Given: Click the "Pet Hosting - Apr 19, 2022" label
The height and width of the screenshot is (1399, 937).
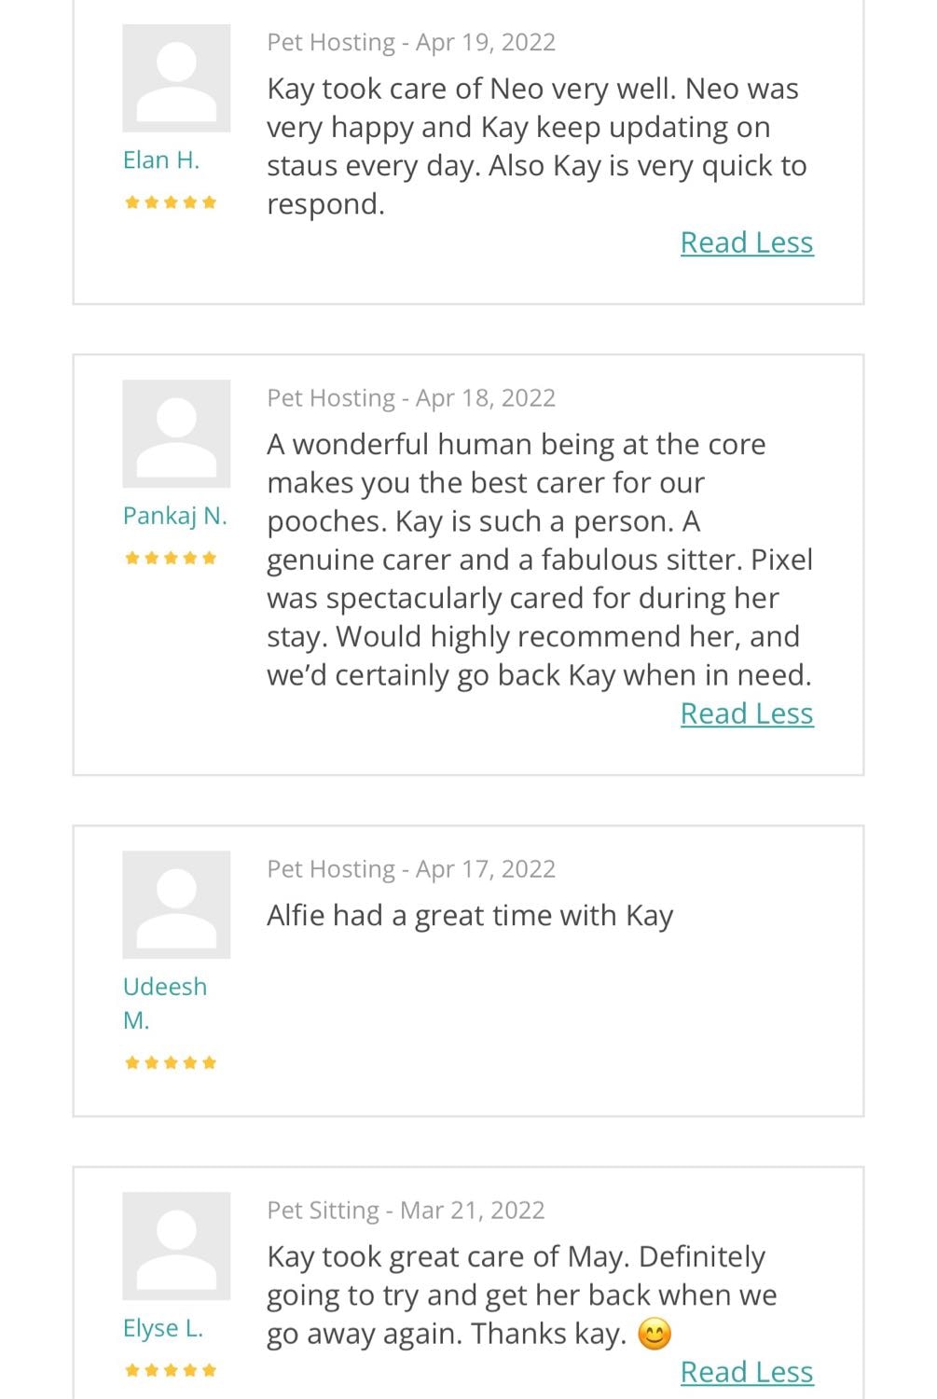Looking at the screenshot, I should coord(411,43).
